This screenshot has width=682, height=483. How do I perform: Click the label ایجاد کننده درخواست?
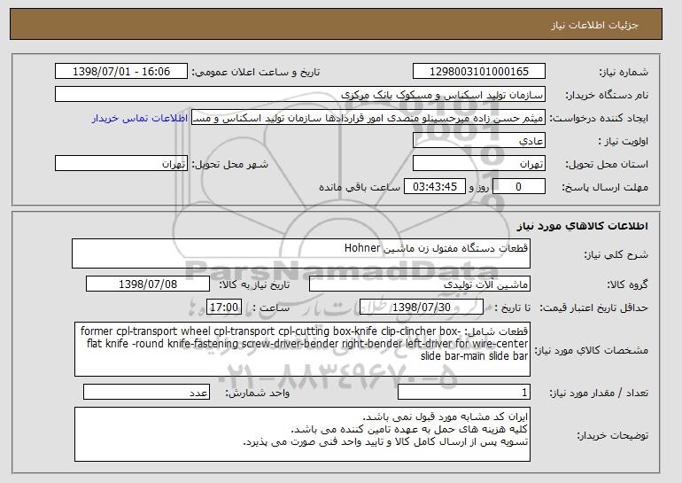tap(599, 118)
